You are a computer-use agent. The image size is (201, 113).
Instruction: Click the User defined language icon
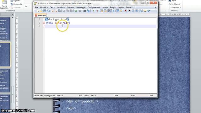click(121, 11)
